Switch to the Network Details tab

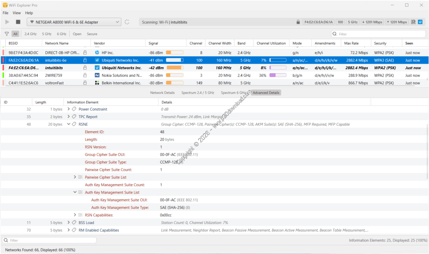pyautogui.click(x=162, y=93)
